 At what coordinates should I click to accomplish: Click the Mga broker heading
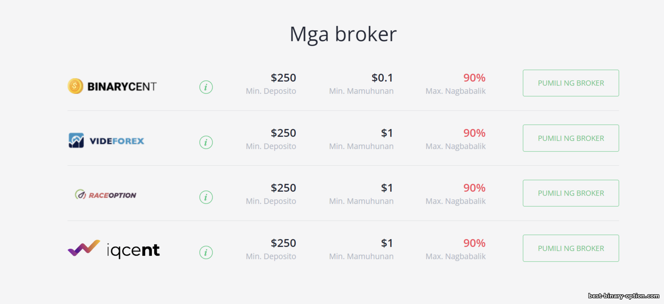click(343, 34)
